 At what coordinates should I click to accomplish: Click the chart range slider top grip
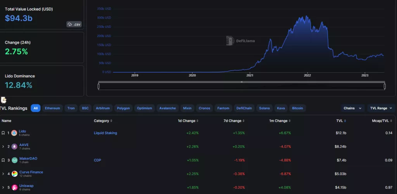[242, 82]
